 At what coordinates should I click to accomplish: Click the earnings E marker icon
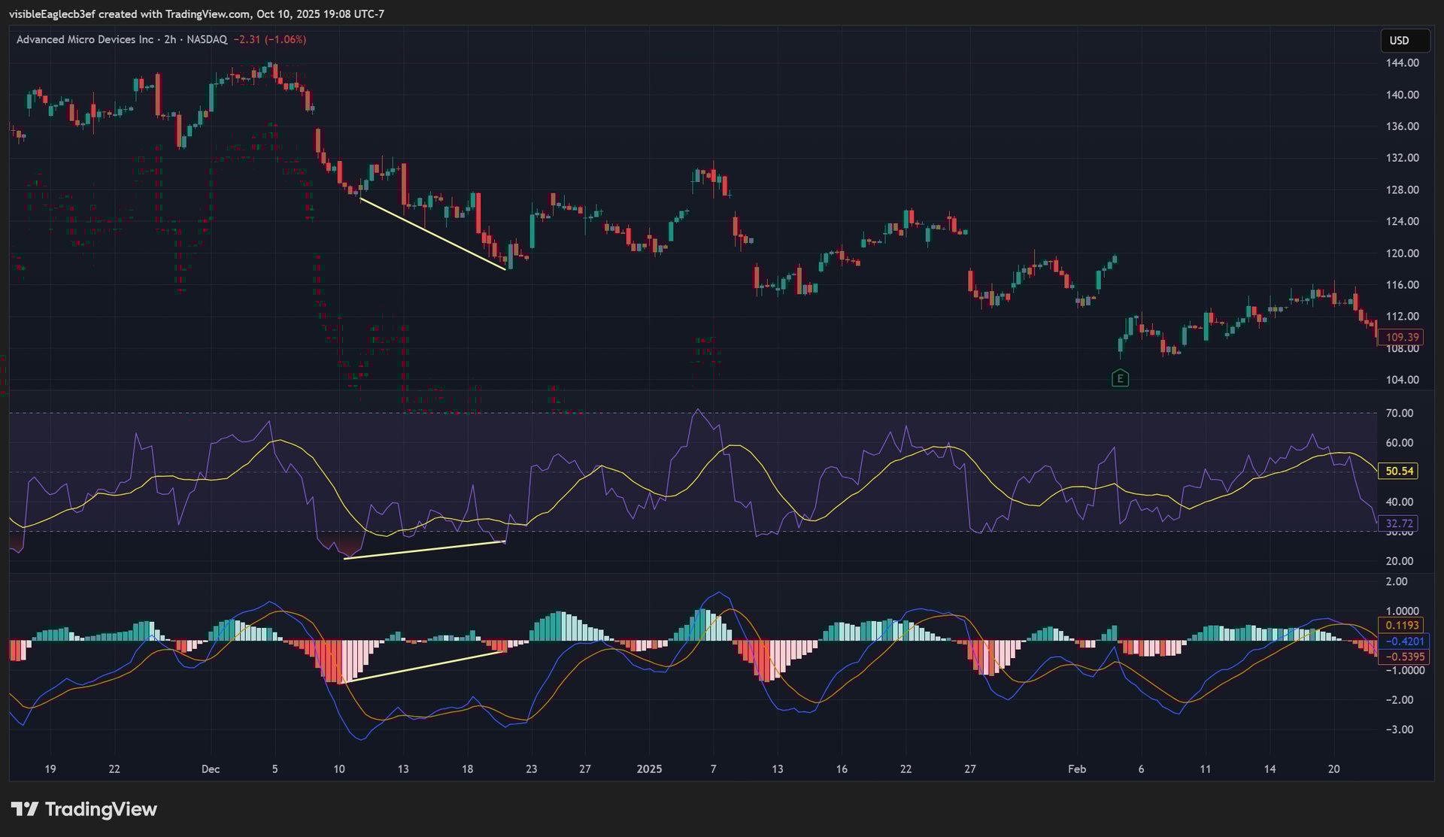[x=1120, y=378]
